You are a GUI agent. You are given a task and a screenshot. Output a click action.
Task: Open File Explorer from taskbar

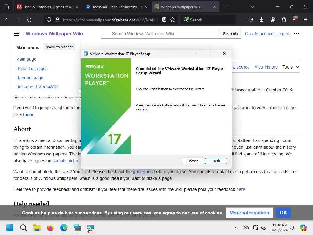(x=37, y=228)
